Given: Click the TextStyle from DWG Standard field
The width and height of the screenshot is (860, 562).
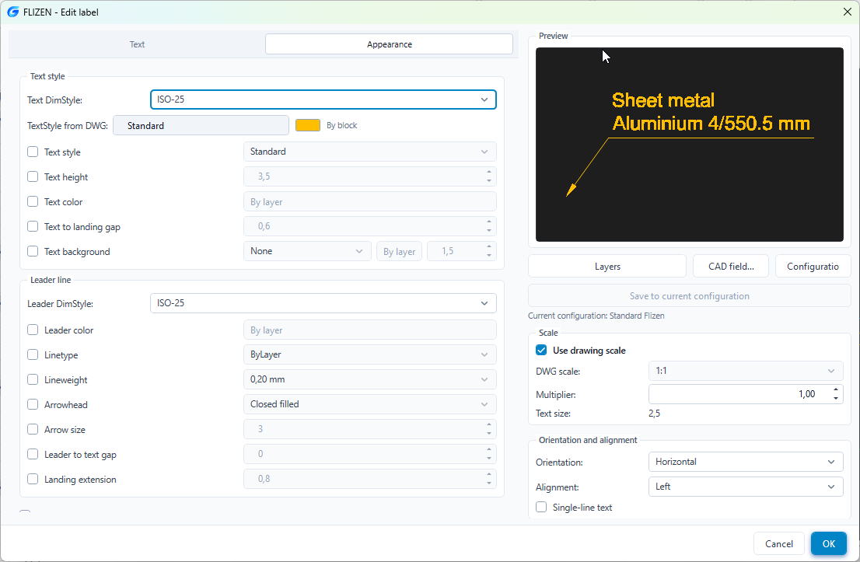Looking at the screenshot, I should [201, 126].
